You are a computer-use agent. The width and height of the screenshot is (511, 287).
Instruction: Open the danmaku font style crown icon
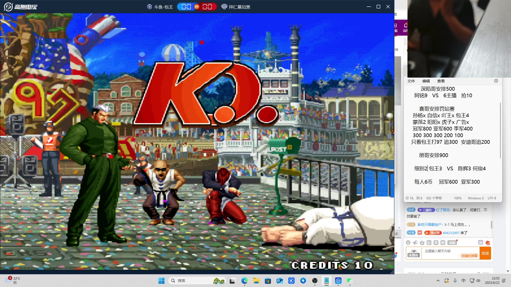click(x=422, y=242)
